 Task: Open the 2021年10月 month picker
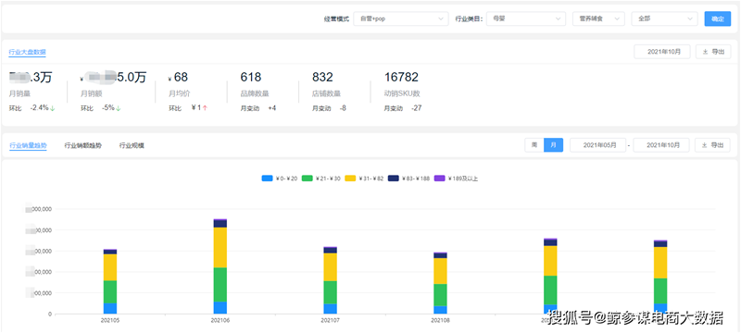tap(661, 52)
